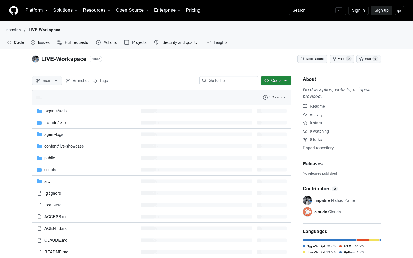Click the HTML 14.9% language
The image size is (413, 258).
pos(352,246)
